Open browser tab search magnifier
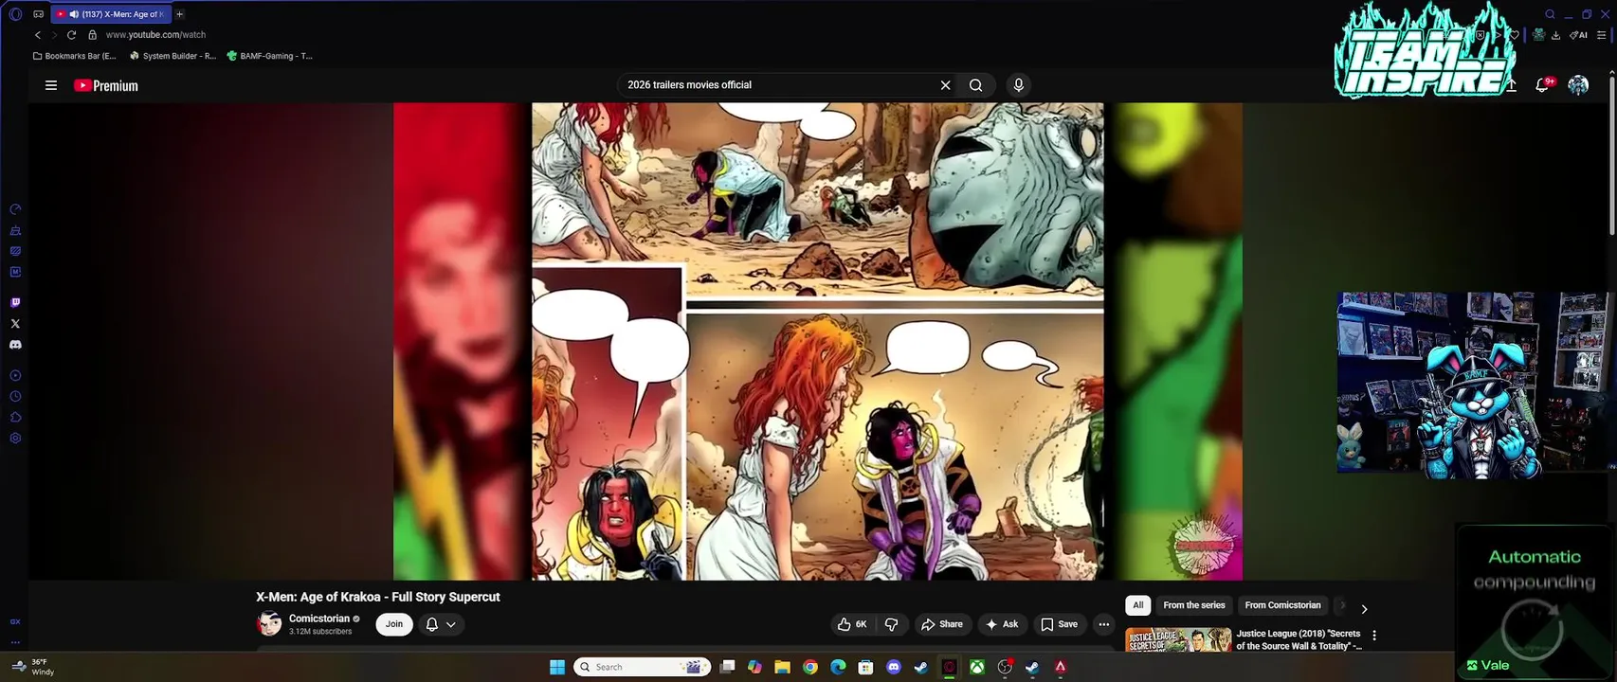The height and width of the screenshot is (682, 1617). (x=1550, y=14)
